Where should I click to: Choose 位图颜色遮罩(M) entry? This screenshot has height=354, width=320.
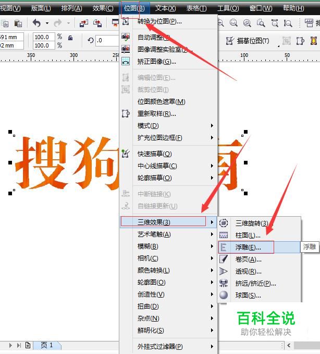click(168, 102)
